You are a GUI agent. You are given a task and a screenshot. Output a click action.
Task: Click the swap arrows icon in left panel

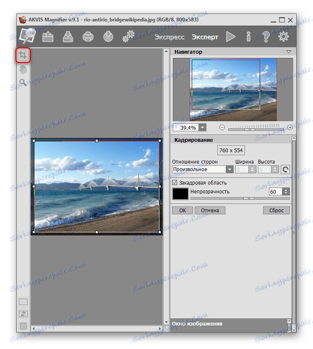click(x=23, y=314)
